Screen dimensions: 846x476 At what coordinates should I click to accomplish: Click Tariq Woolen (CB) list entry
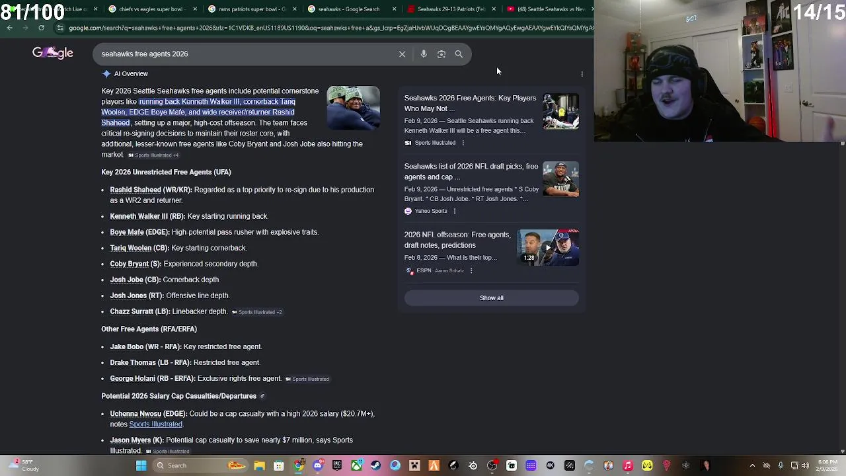139,249
